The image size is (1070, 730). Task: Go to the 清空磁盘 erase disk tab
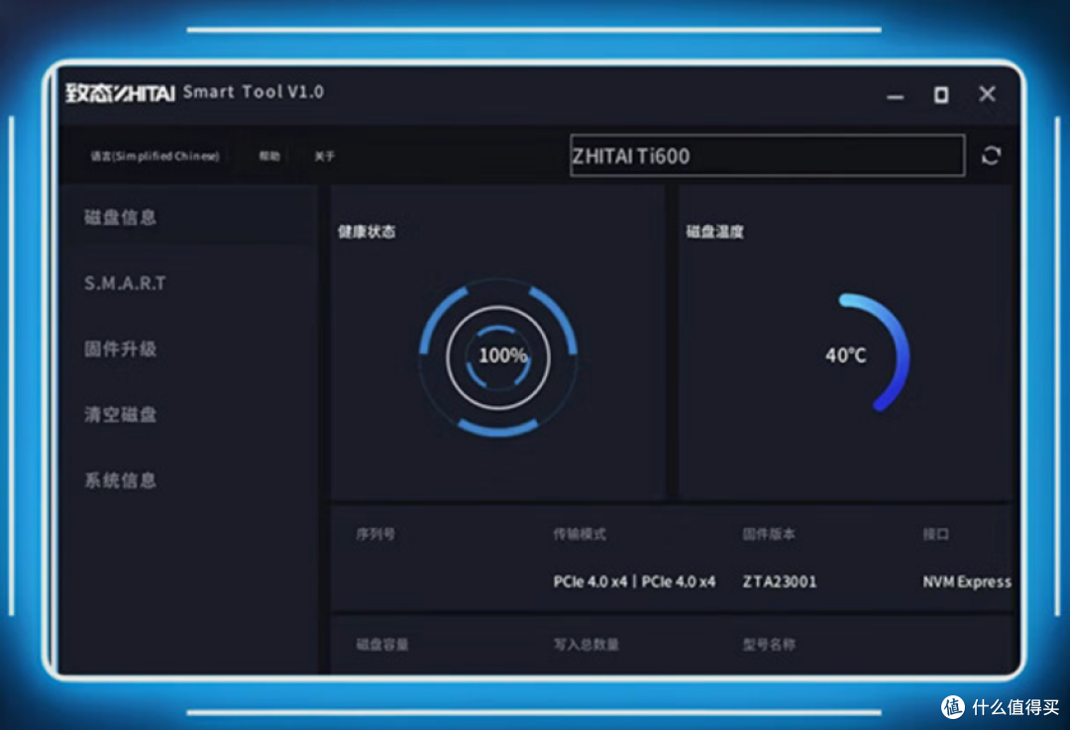click(x=120, y=414)
